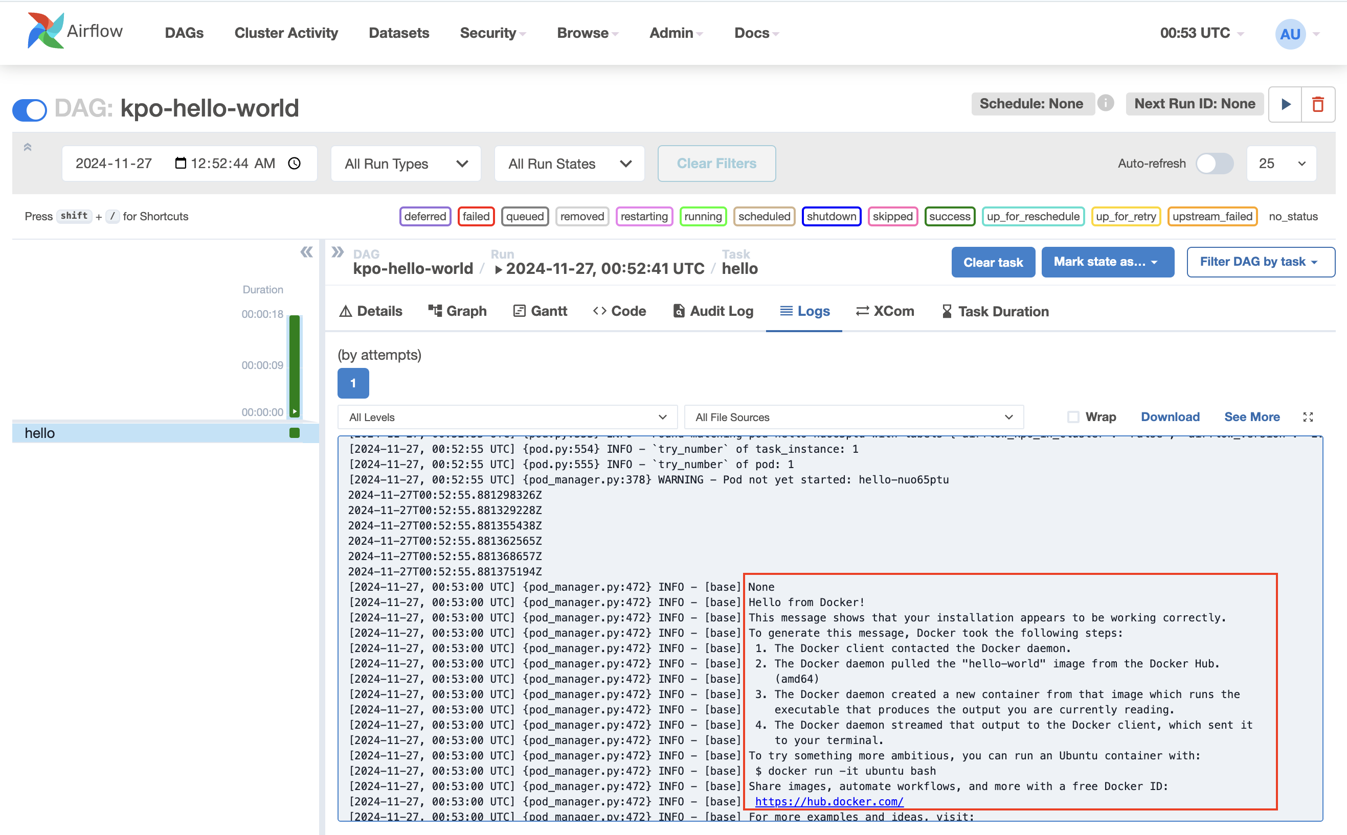Switch to the Task Duration tab
1347x835 pixels.
click(x=995, y=311)
